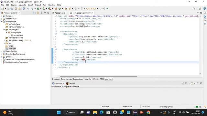Click the Open Console icon
207x116 pixels.
pos(192,83)
